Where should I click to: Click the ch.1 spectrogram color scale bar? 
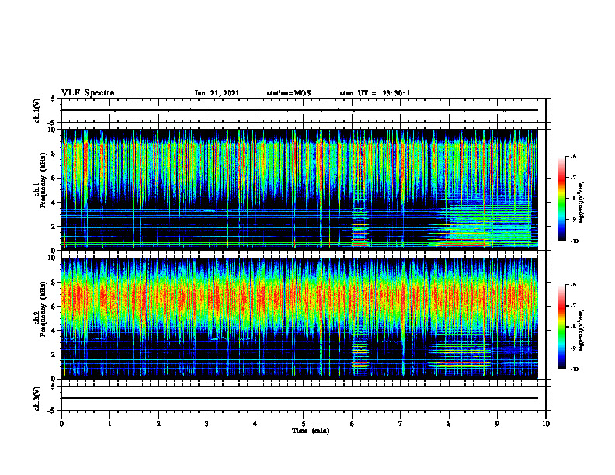pyautogui.click(x=561, y=199)
